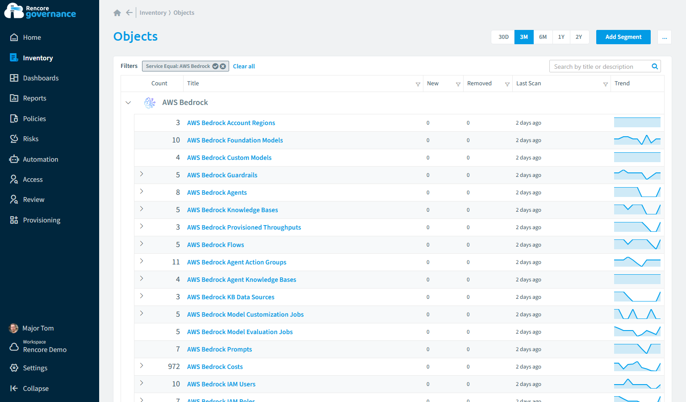Collapse the AWS Bedrock group
686x402 pixels.
pyautogui.click(x=128, y=103)
